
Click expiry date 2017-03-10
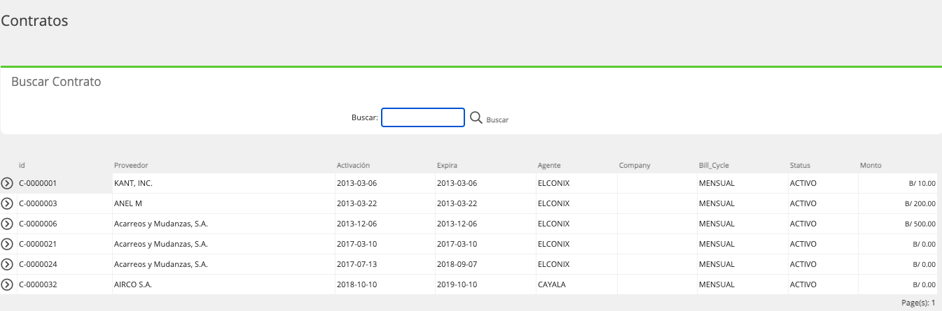pyautogui.click(x=457, y=244)
